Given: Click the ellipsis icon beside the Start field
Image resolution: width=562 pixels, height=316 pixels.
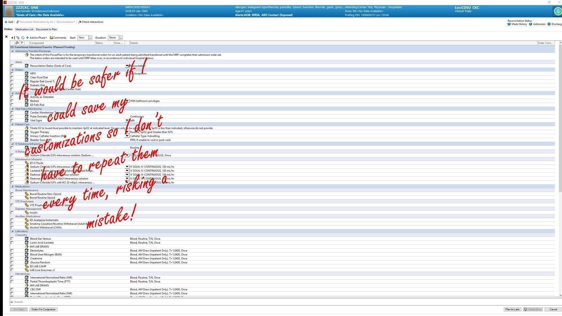Looking at the screenshot, I should tap(90, 38).
